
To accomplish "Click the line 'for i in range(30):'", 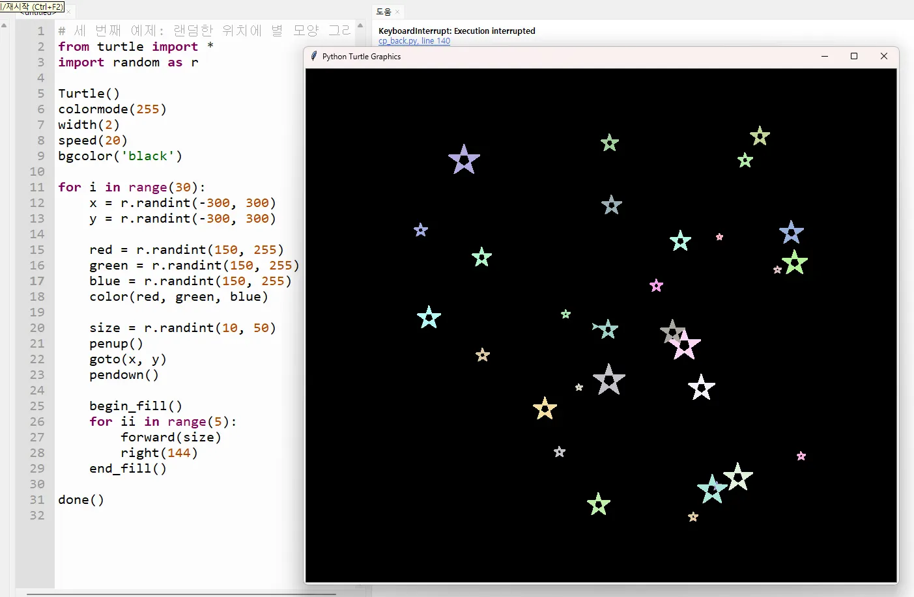I will (x=132, y=187).
